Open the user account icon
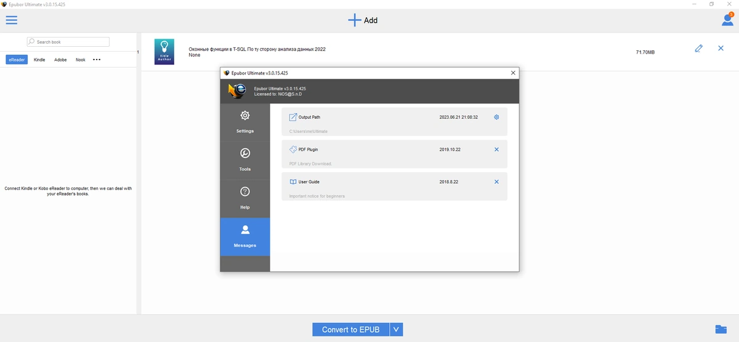739x342 pixels. (727, 20)
